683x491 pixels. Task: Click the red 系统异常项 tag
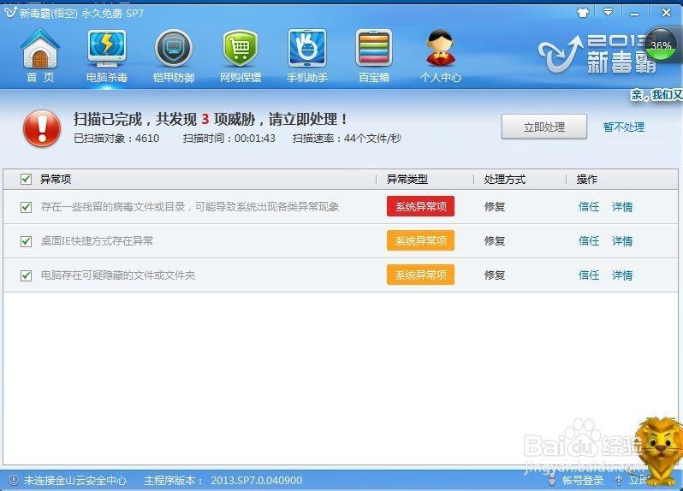(x=420, y=206)
